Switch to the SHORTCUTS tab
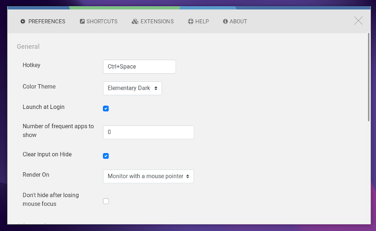Screen dimensions: 376x231 99,22
